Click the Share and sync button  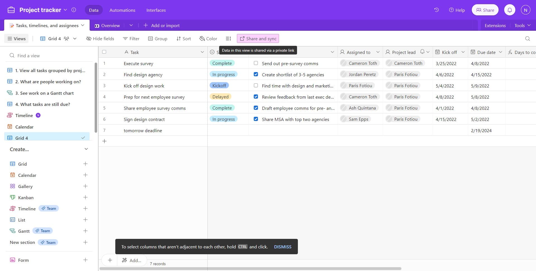[258, 39]
